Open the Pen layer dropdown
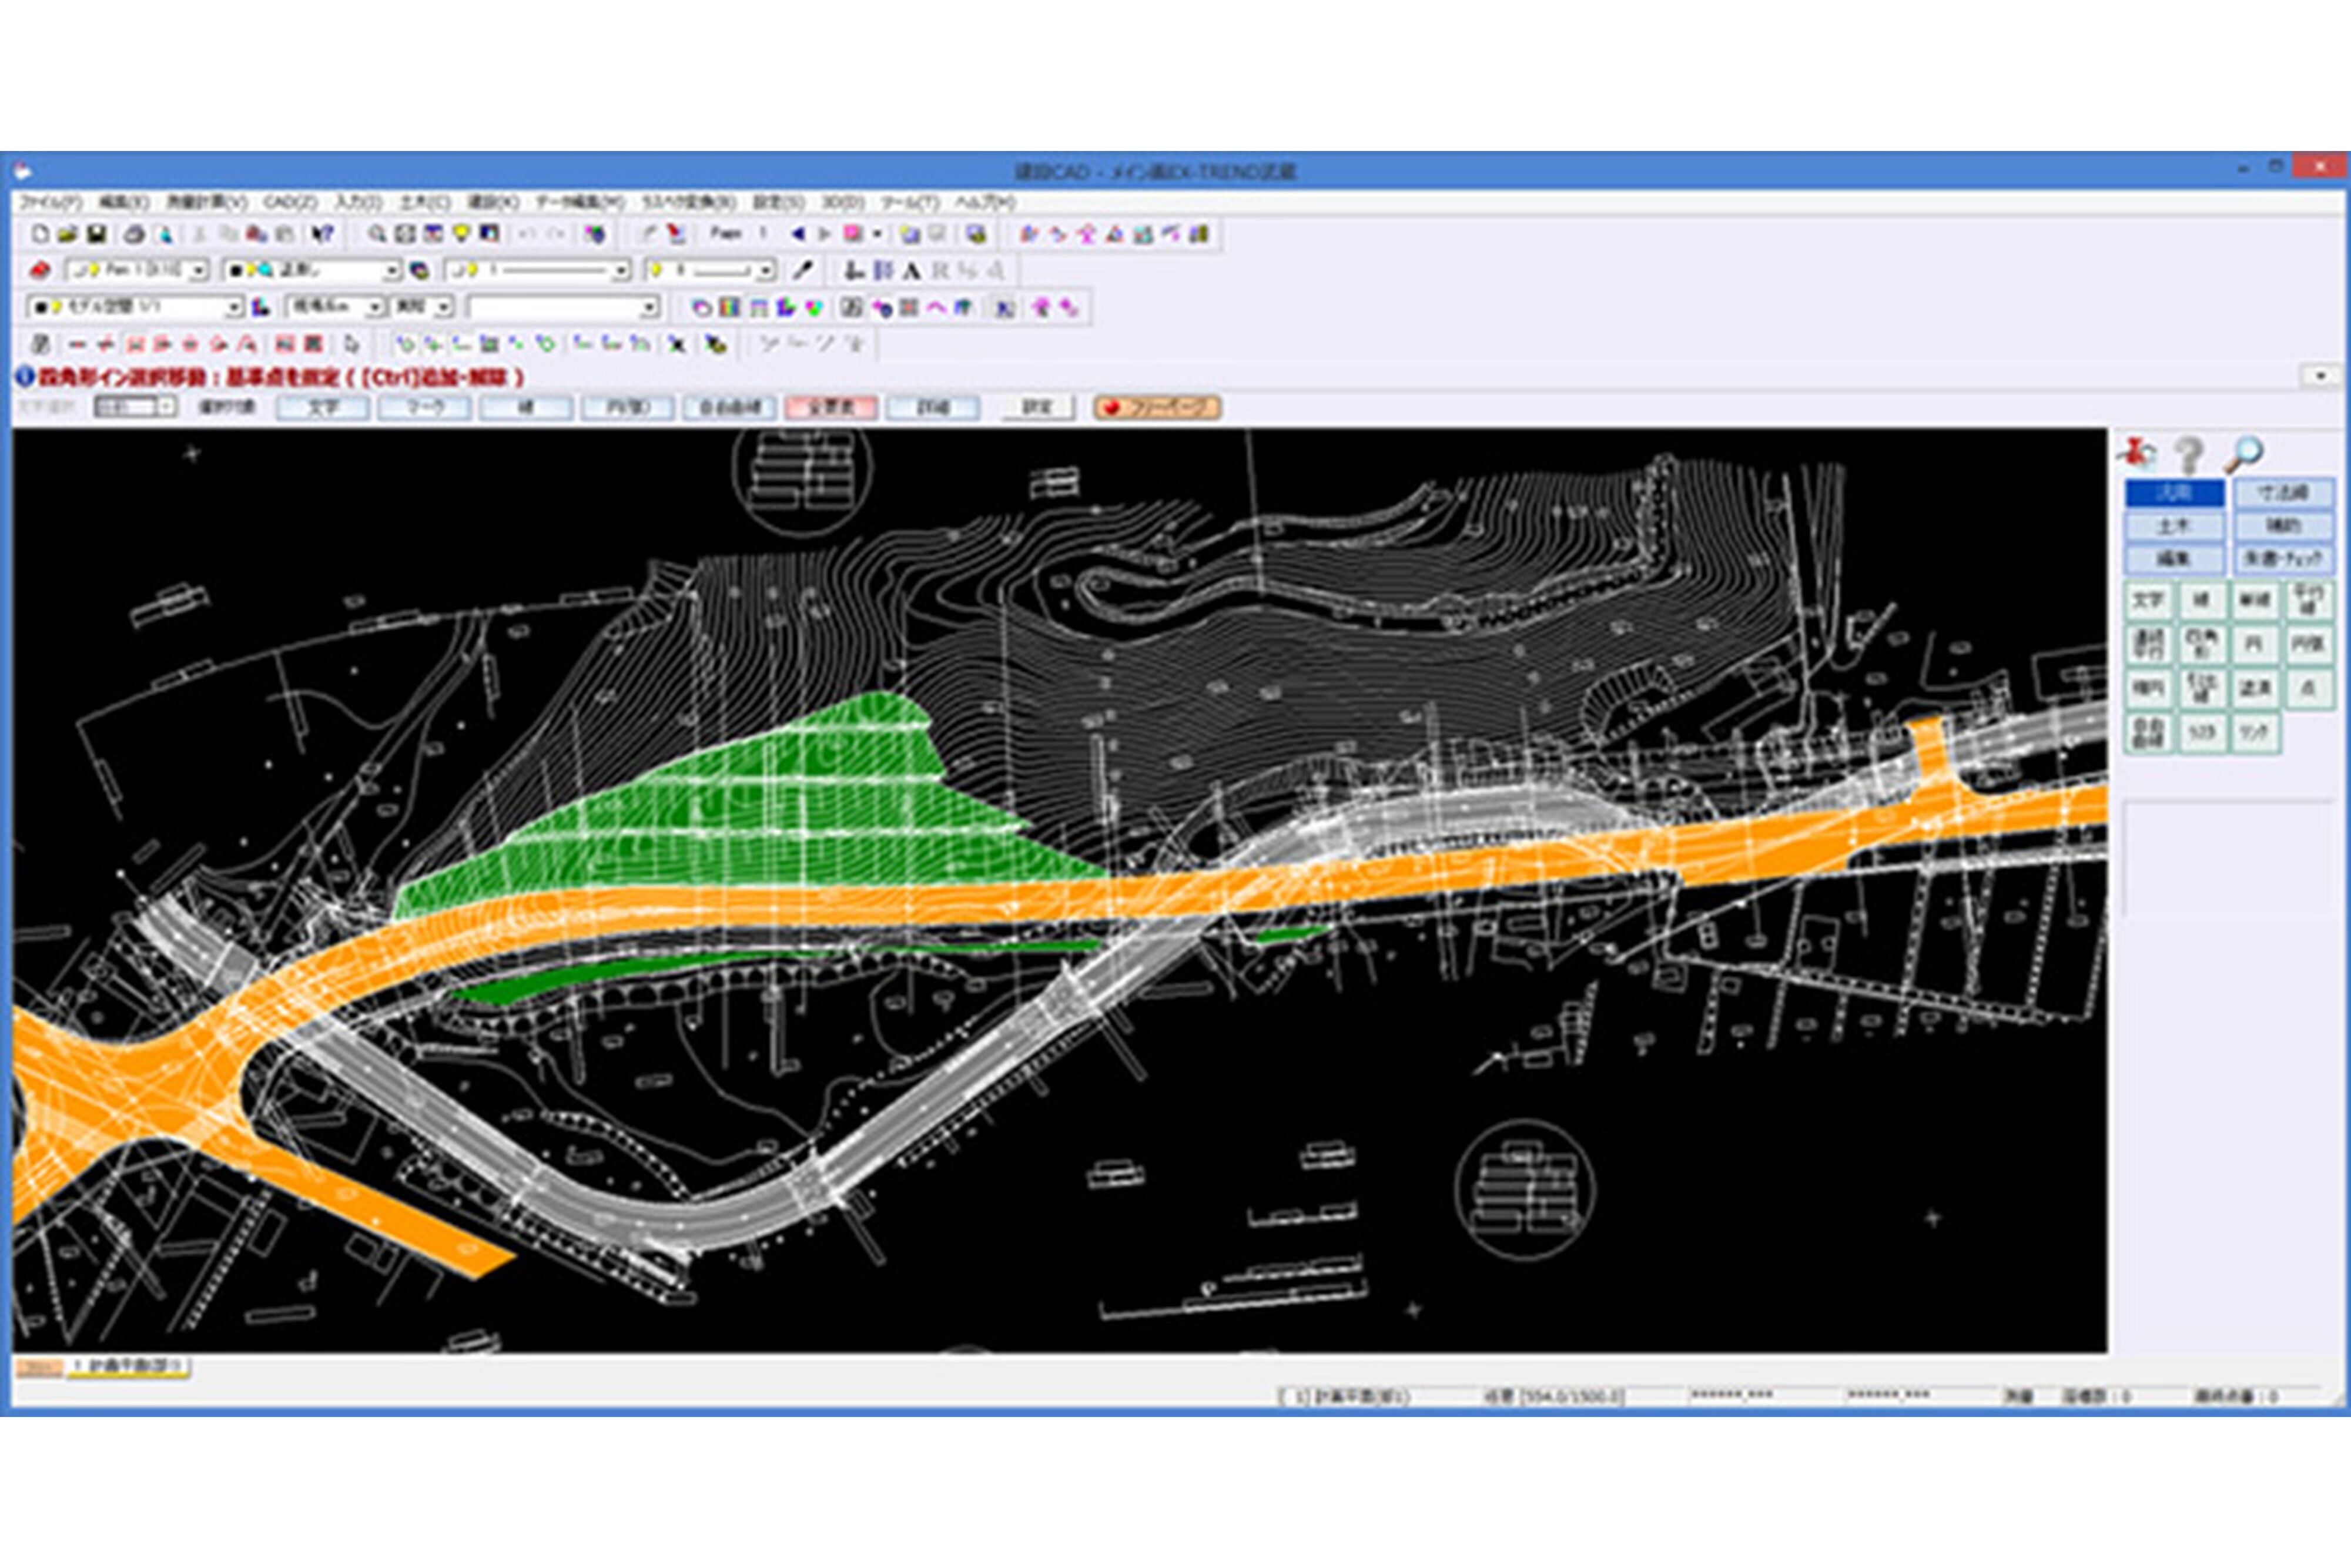This screenshot has height=1568, width=2351. tap(198, 271)
